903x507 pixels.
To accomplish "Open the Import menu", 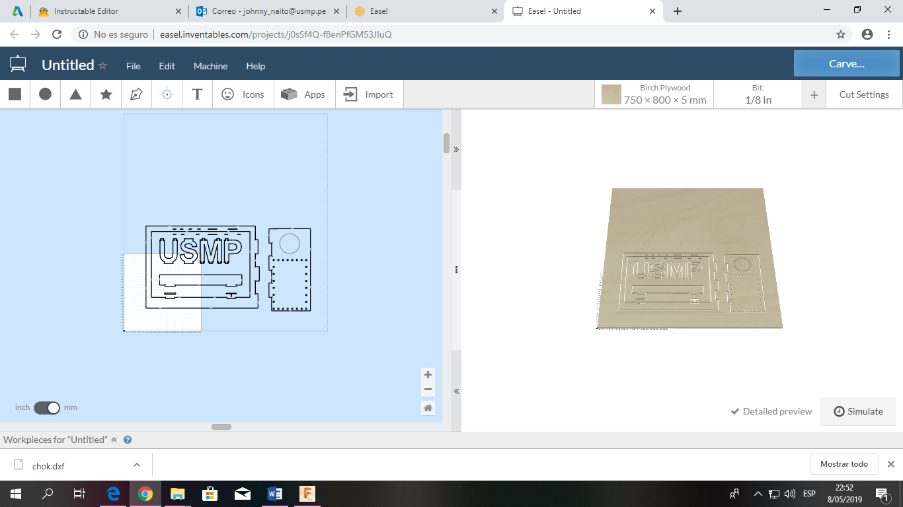I will pos(369,94).
